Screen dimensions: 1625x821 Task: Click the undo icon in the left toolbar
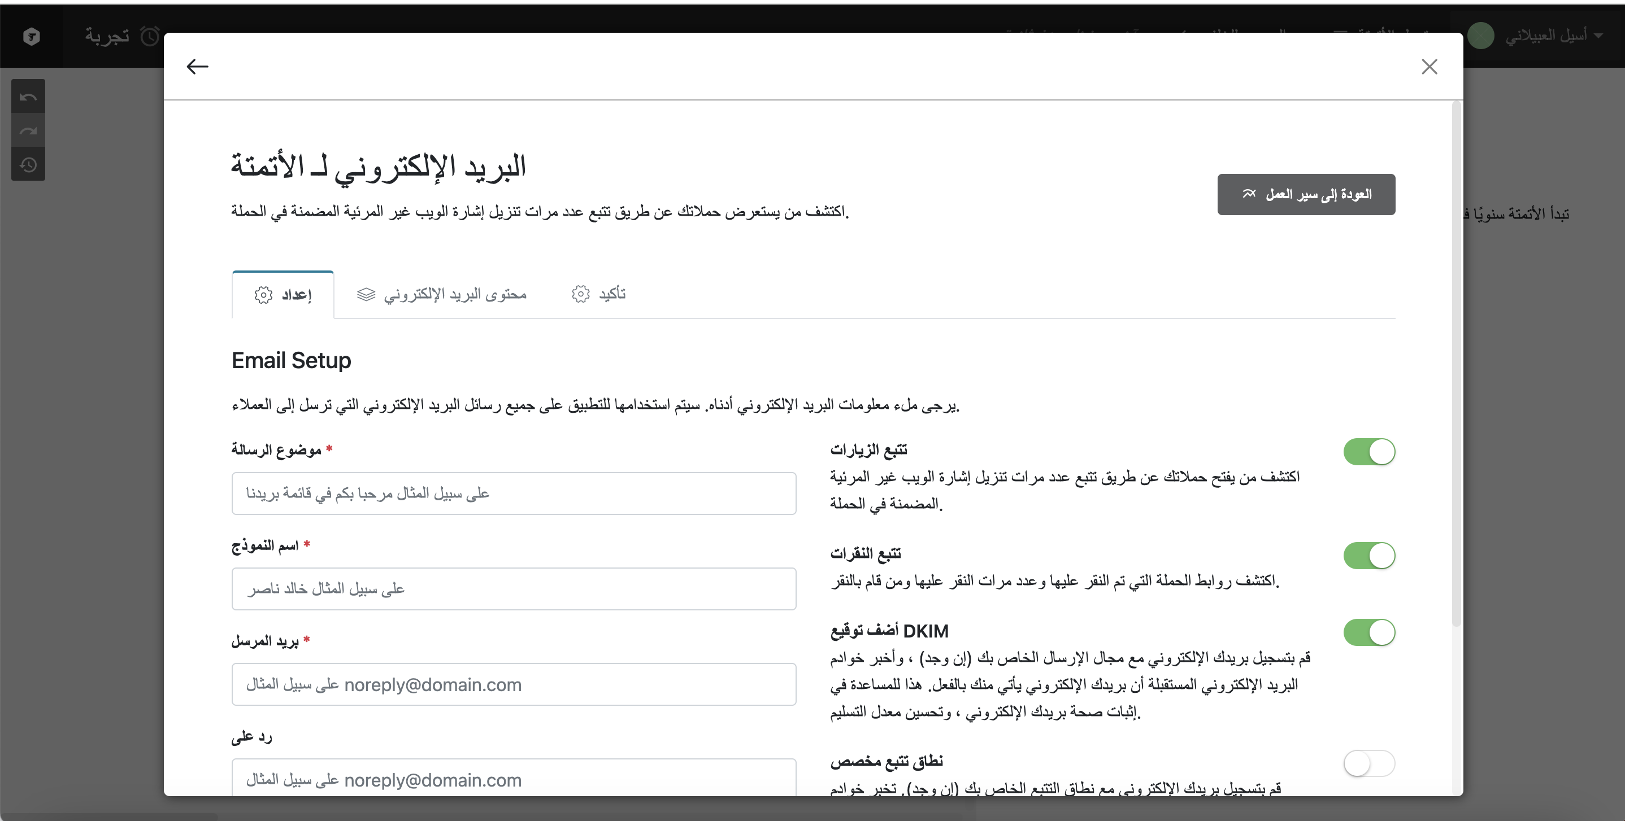pyautogui.click(x=28, y=97)
